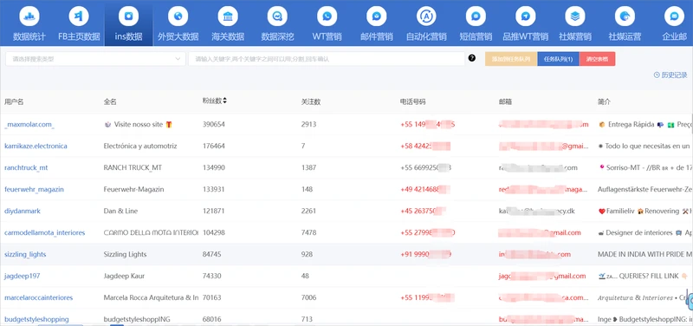Image resolution: width=693 pixels, height=326 pixels.
Task: Open the _maxmolar.com_ username link
Action: (x=29, y=124)
